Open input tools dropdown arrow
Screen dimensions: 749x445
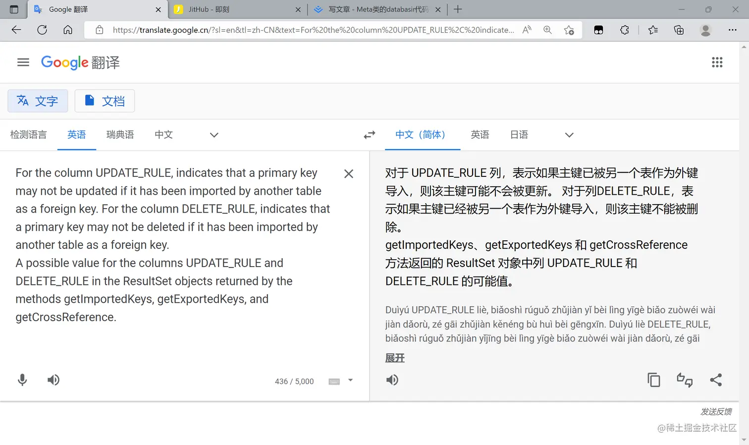(x=350, y=381)
